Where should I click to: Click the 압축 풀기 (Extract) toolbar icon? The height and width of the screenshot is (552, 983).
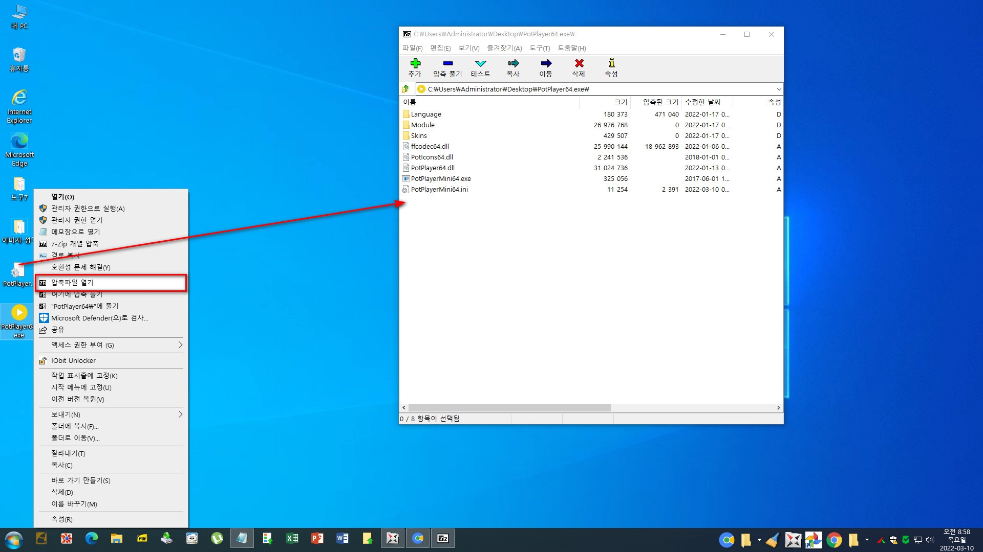tap(447, 67)
